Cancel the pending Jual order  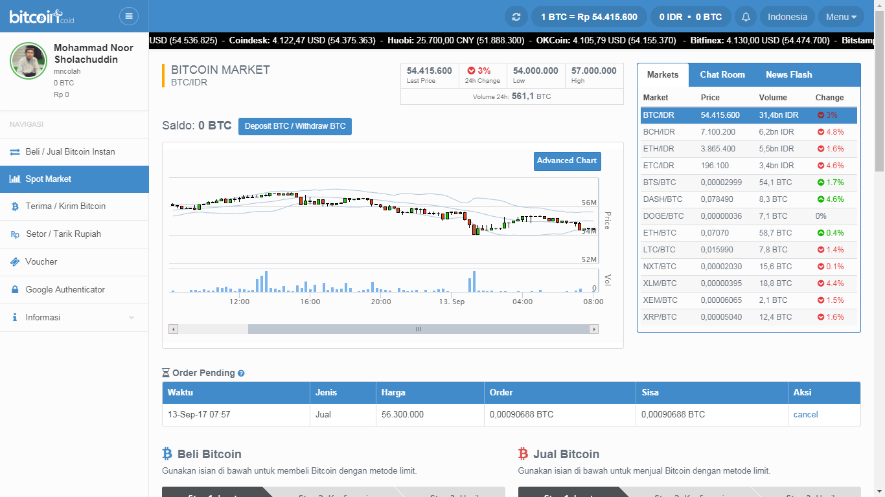805,415
